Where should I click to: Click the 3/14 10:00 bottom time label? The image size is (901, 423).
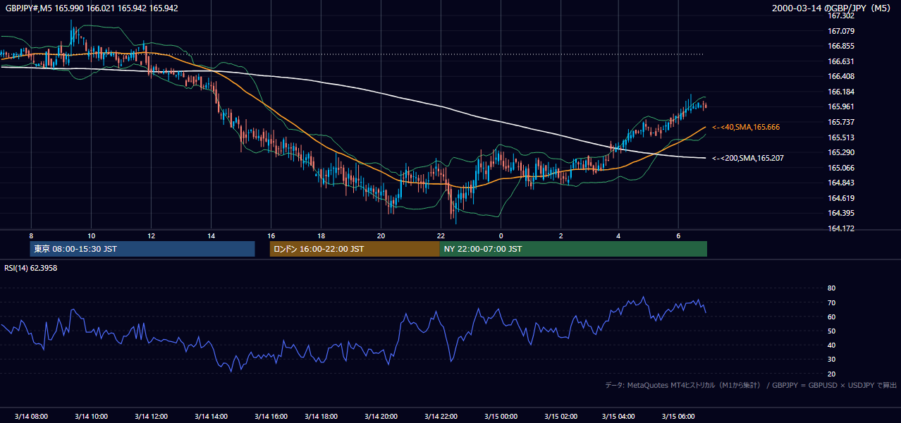click(x=91, y=417)
